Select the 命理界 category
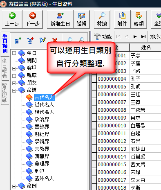The image size is (161, 190). (42, 164)
